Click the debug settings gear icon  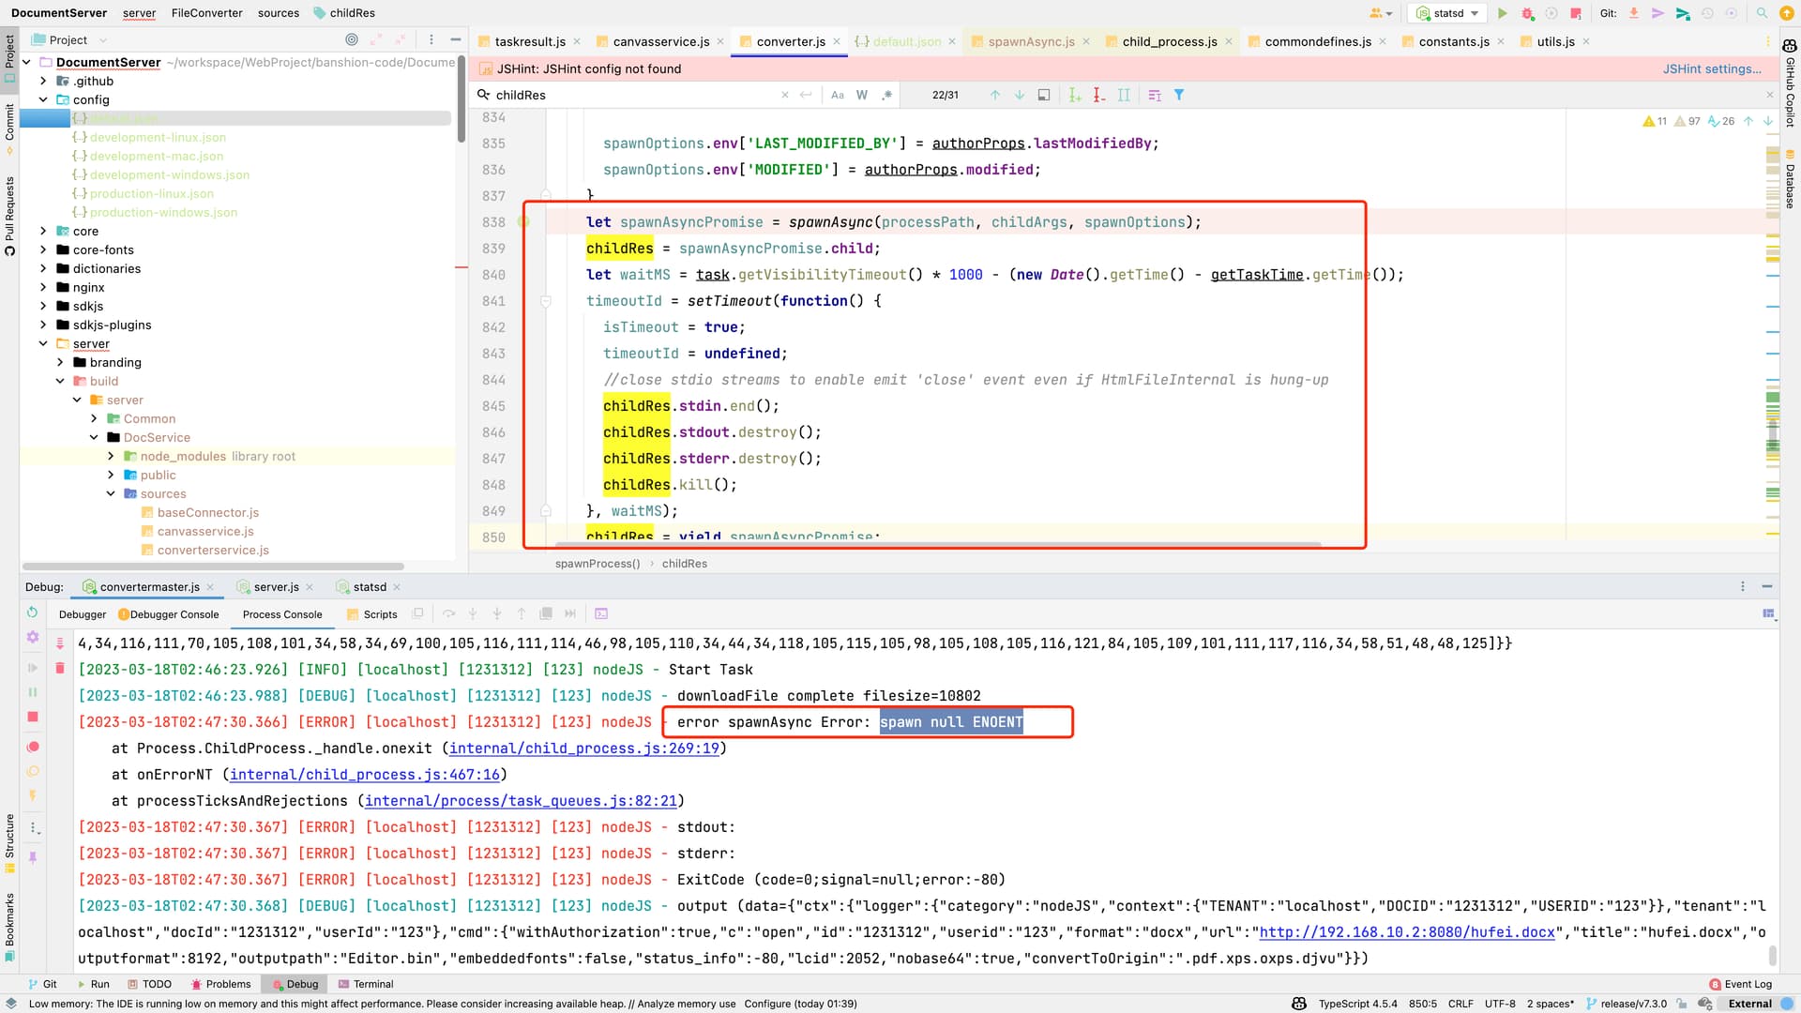tap(33, 637)
